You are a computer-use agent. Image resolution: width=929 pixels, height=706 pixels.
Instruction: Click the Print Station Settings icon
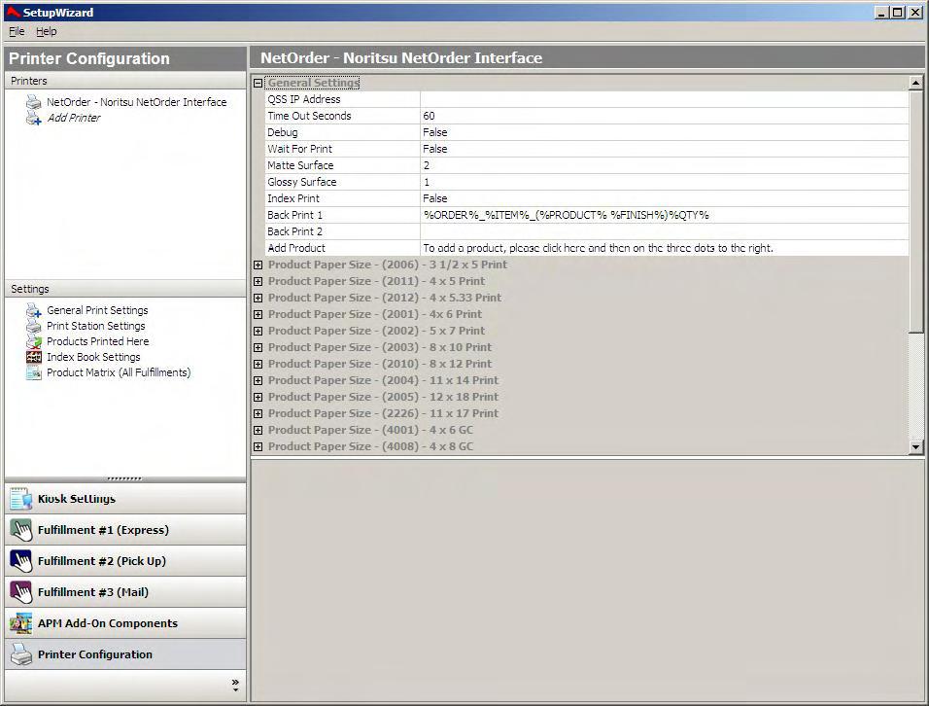[x=34, y=326]
